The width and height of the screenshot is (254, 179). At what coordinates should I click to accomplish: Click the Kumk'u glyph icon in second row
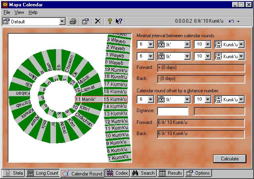219,57
